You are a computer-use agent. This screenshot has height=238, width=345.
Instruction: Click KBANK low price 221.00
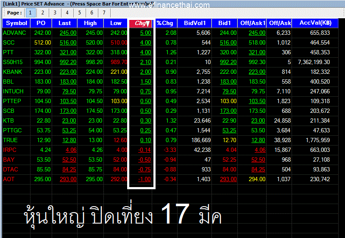[119, 72]
